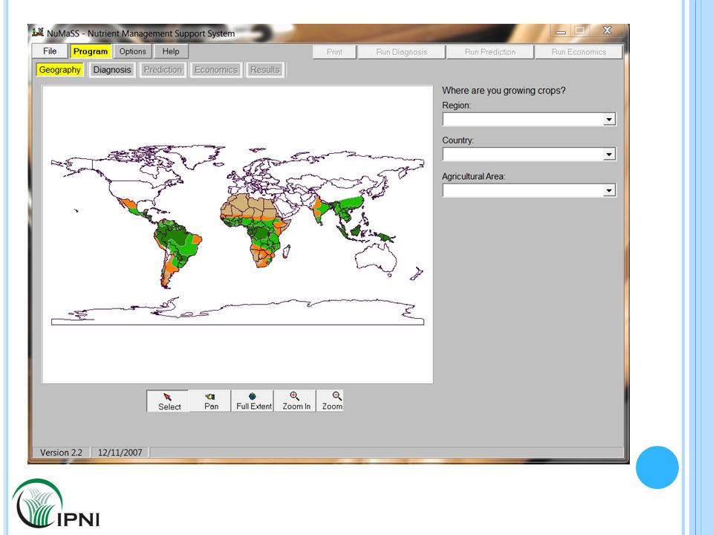Switch to the Results tab

click(265, 70)
